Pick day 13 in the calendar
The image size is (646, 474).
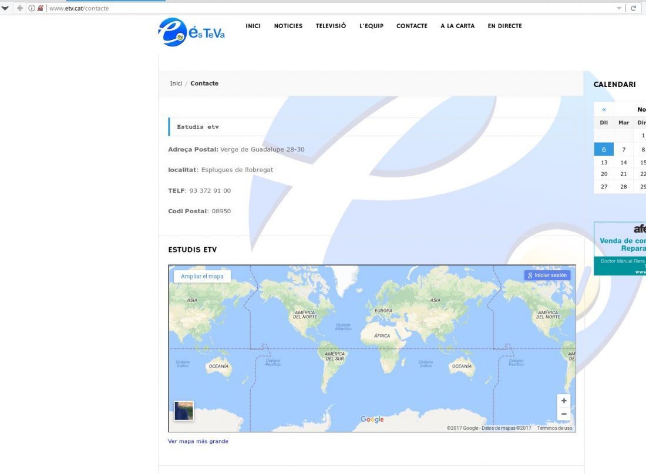pos(604,162)
